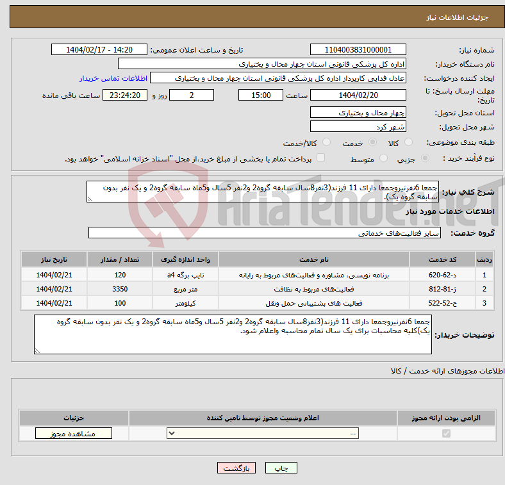Screen dimensions: 505x485
Task: Click the deadline time field 15:00
Action: tap(261, 95)
